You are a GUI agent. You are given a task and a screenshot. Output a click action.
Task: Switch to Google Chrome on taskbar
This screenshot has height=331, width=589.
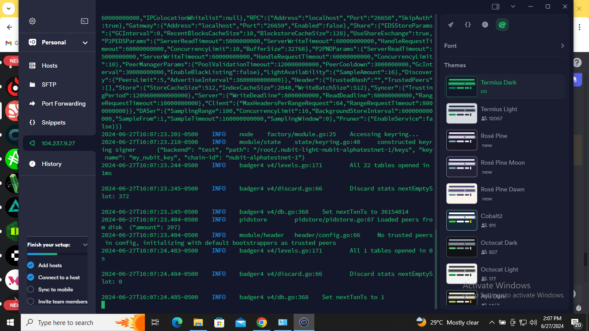click(x=262, y=322)
